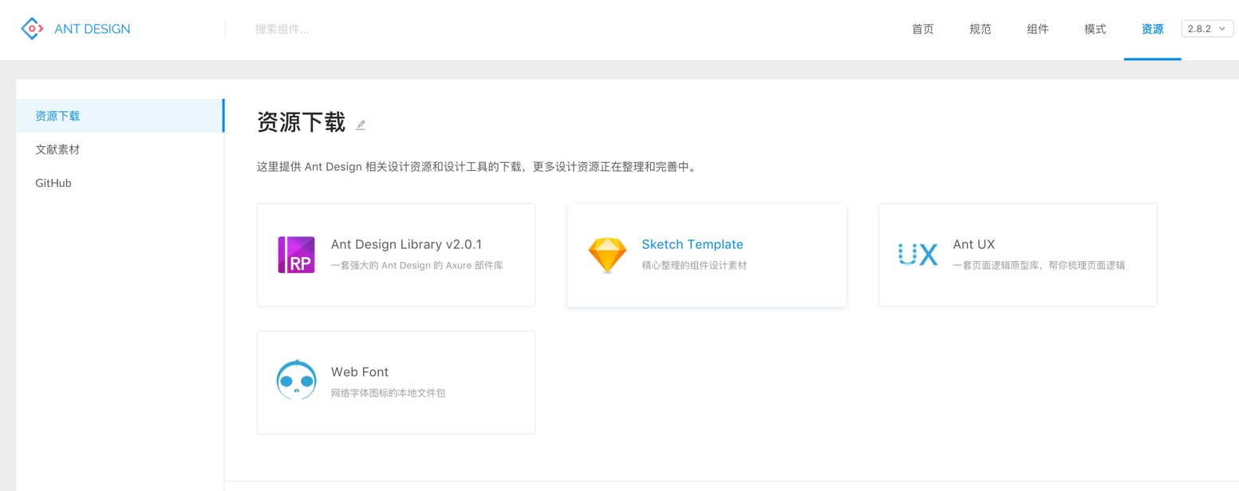Image resolution: width=1239 pixels, height=491 pixels.
Task: Click the Ant Design Library v2.0.1 title
Action: (406, 244)
